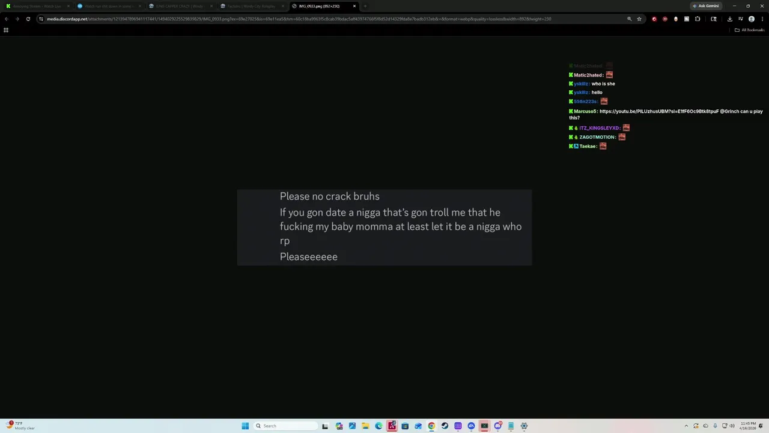769x433 pixels.
Task: Open Google Chrome from taskbar
Action: coord(431,426)
